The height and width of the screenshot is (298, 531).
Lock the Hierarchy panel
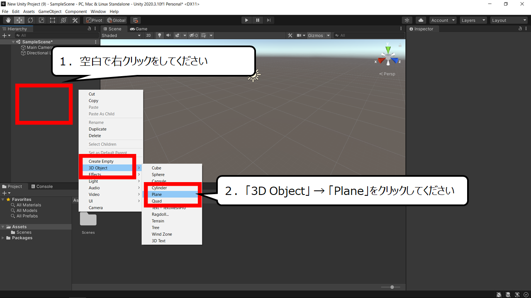click(89, 29)
